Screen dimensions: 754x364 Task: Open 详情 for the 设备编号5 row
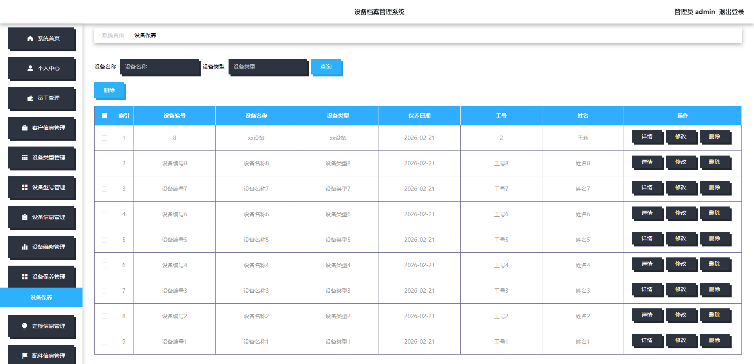[648, 239]
